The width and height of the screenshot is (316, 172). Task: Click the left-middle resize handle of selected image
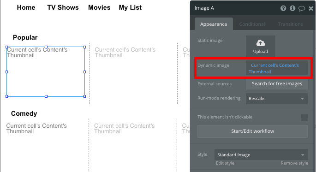coord(6,72)
